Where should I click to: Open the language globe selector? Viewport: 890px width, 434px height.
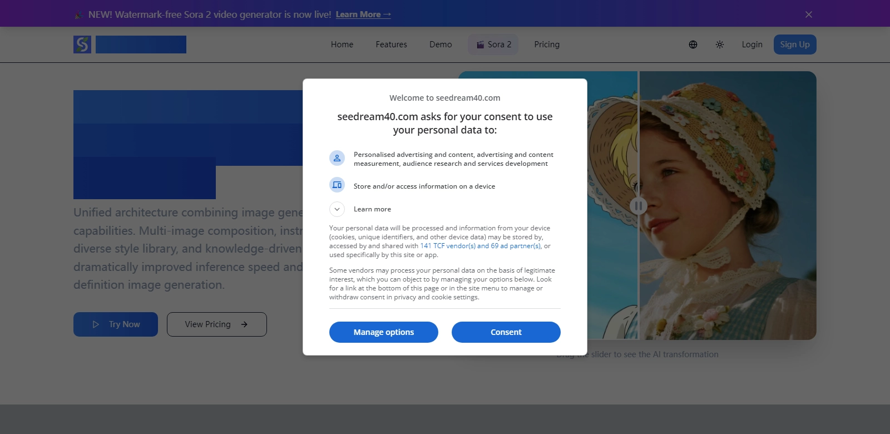pos(693,45)
